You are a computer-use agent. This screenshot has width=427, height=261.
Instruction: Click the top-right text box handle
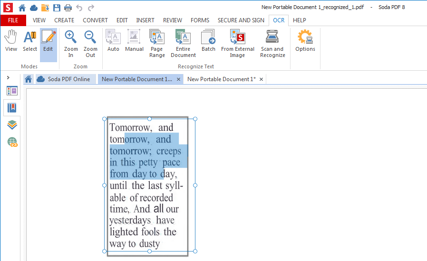click(x=195, y=119)
